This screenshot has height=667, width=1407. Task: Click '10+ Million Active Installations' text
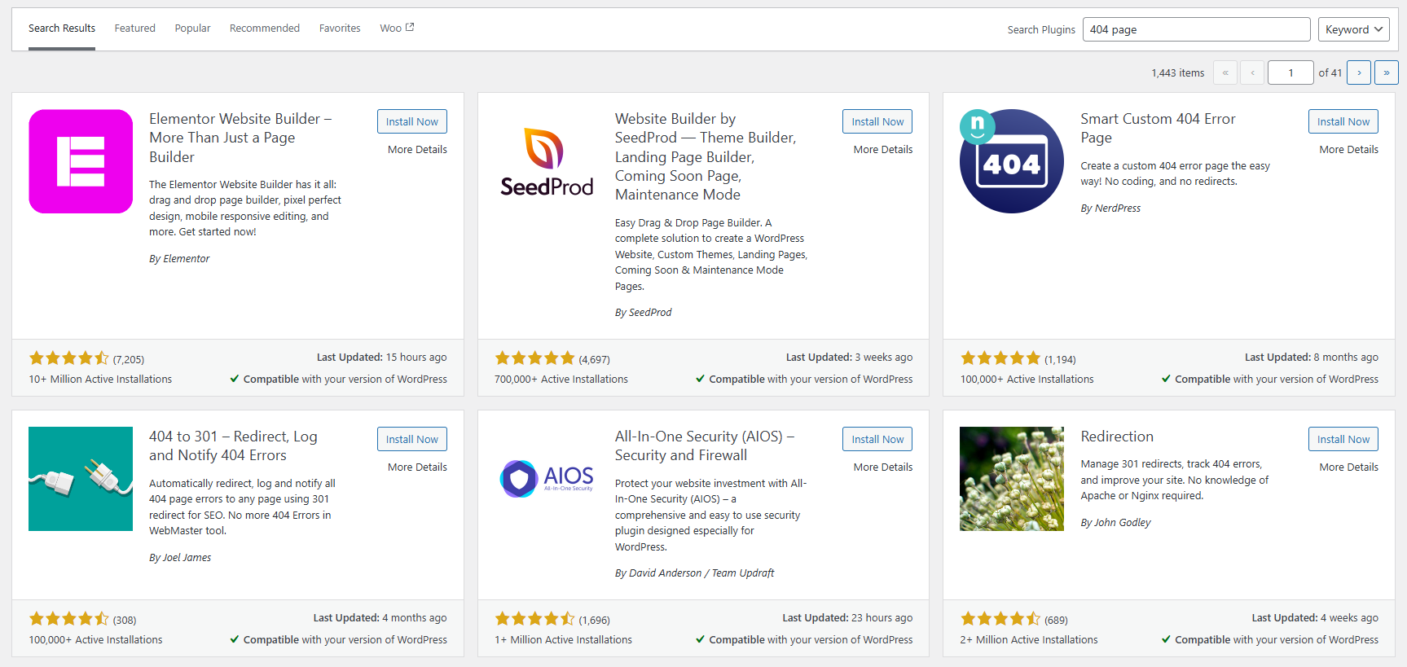tap(100, 380)
